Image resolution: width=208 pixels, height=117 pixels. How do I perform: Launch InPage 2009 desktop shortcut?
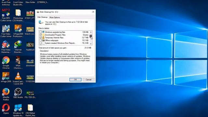pos(6,77)
